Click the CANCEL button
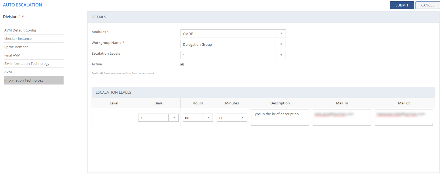This screenshot has width=444, height=176. (427, 5)
